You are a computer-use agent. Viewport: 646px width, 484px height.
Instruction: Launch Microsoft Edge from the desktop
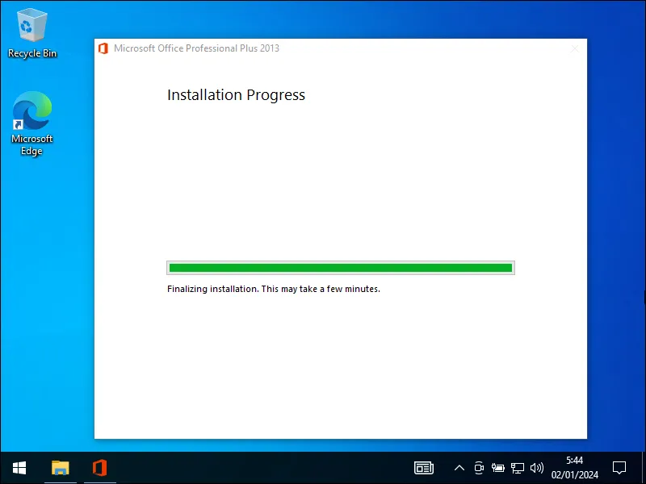[x=31, y=109]
